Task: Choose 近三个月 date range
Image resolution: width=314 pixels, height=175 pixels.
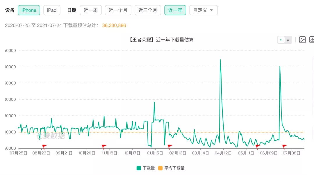Action: tap(148, 10)
